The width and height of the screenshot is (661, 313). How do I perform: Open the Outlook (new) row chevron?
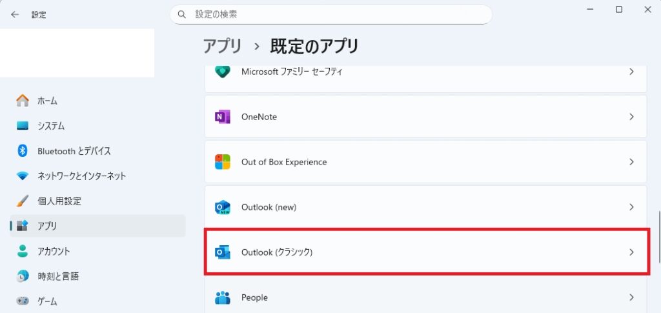[x=631, y=207]
